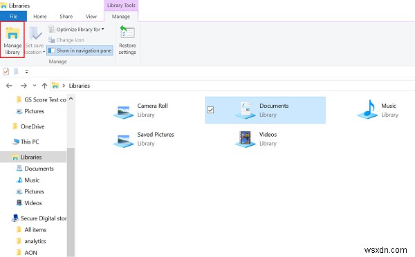The image size is (415, 257).
Task: Switch to the Share ribbon tab
Action: pyautogui.click(x=66, y=17)
